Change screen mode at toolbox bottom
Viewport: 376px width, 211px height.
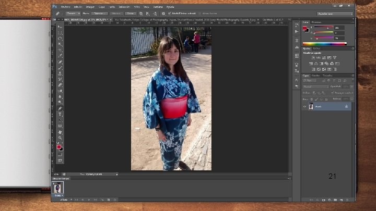[x=60, y=160]
